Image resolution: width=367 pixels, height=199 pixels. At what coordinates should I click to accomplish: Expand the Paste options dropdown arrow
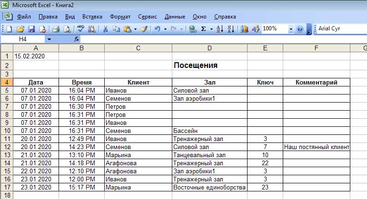coord(135,29)
